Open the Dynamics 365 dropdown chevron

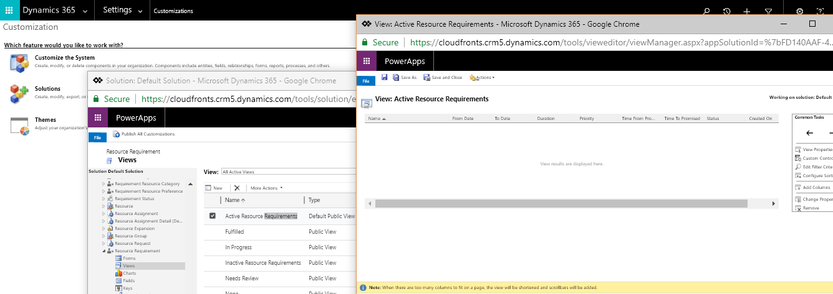[x=85, y=11]
